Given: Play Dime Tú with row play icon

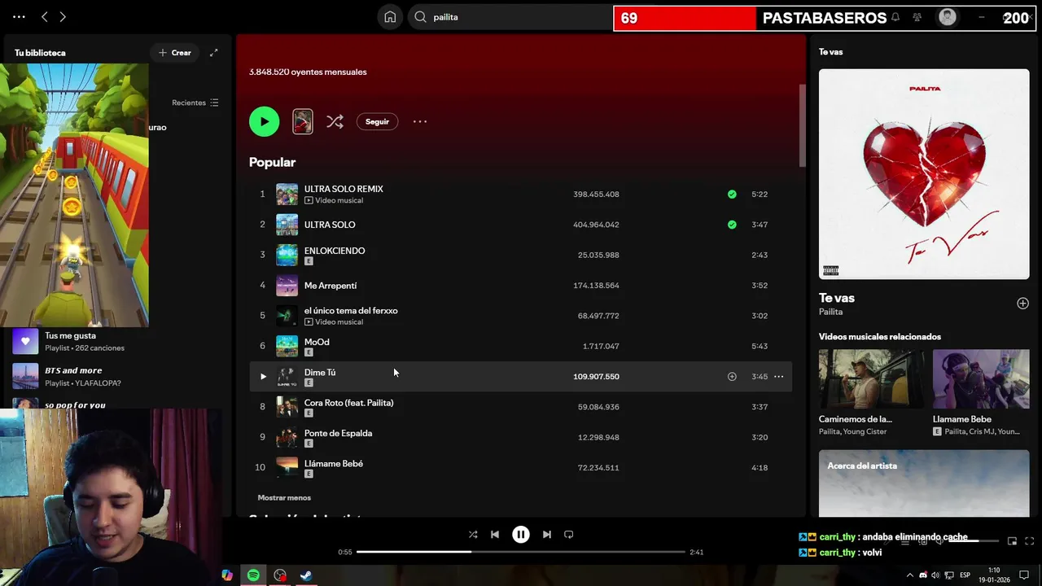Looking at the screenshot, I should (262, 376).
